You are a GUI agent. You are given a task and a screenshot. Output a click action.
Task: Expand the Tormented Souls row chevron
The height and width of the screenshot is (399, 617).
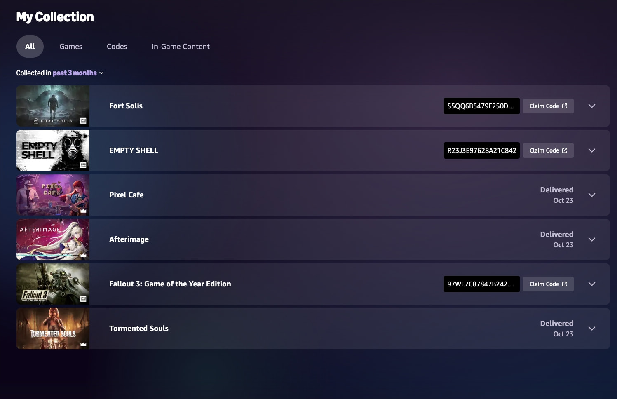tap(592, 329)
